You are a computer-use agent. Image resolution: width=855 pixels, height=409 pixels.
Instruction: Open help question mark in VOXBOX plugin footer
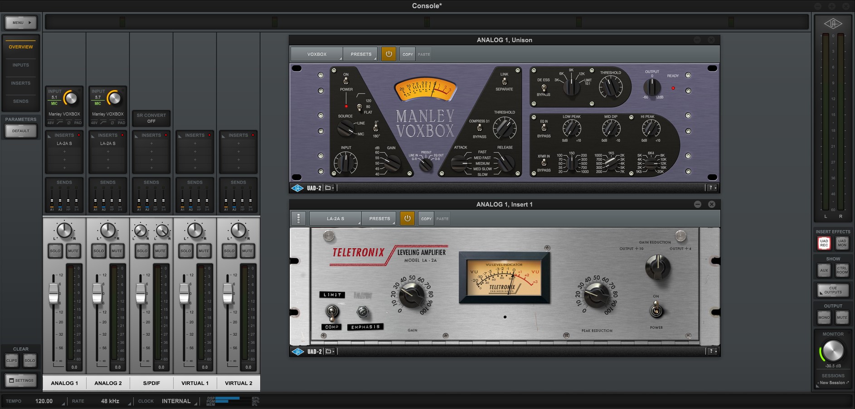tap(712, 188)
